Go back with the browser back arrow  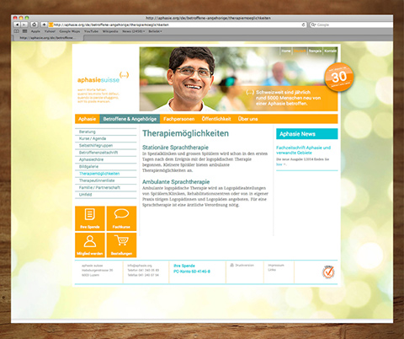17,24
